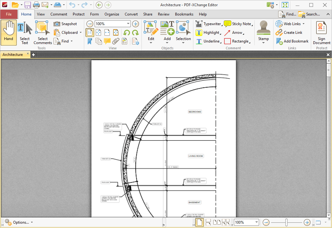This screenshot has height=228, width=332.
Task: Open the File menu
Action: 9,14
